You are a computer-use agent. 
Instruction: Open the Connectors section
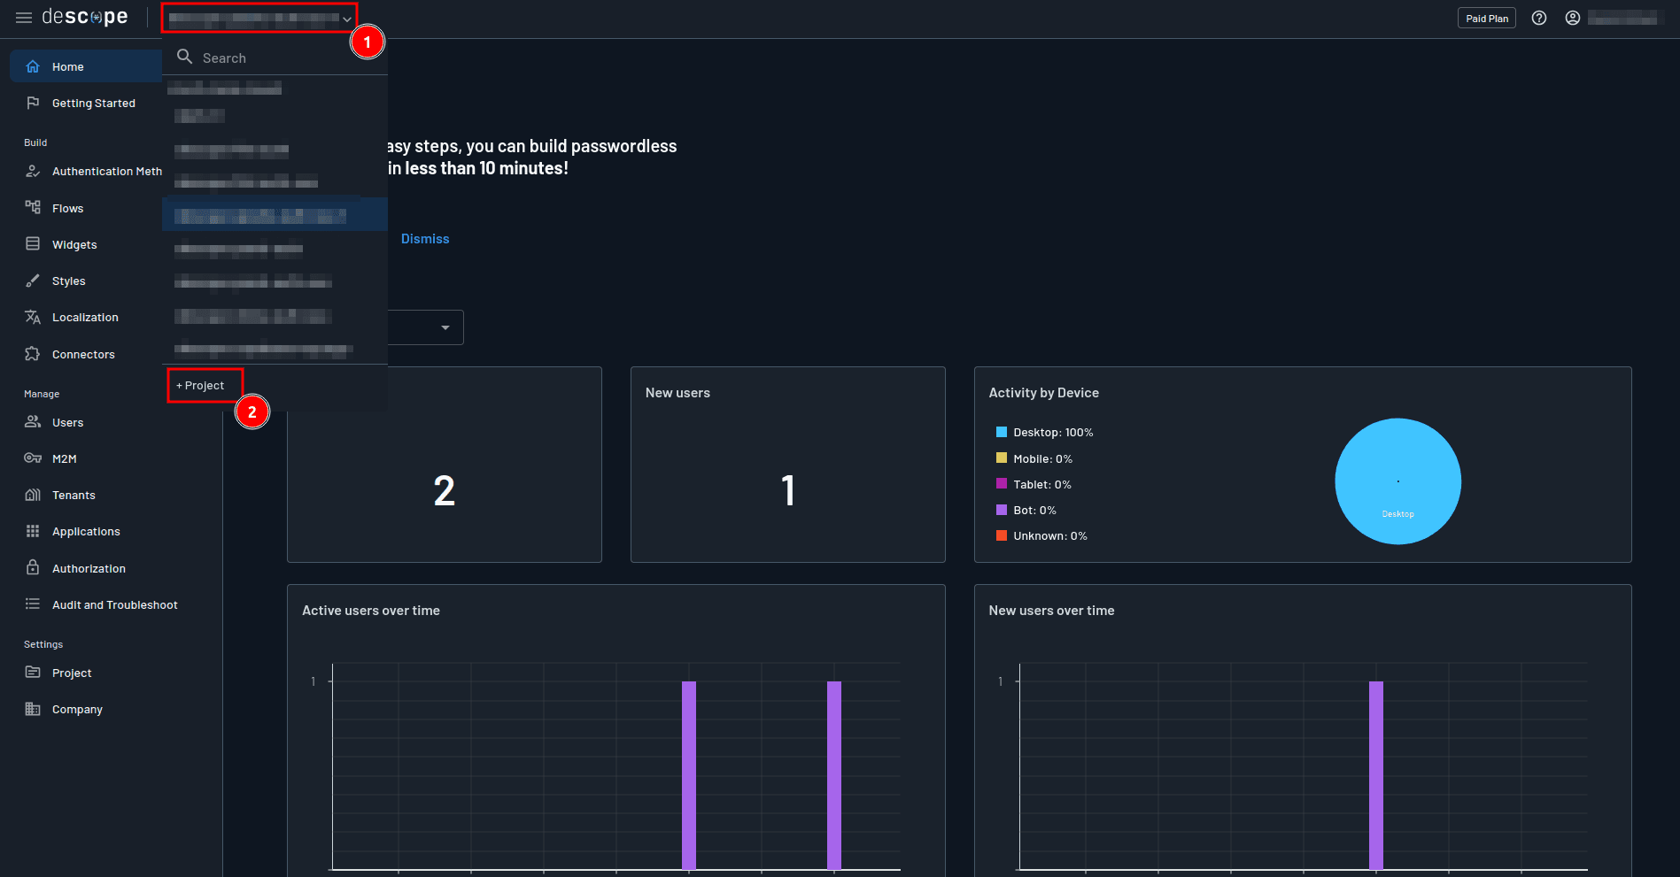coord(83,353)
